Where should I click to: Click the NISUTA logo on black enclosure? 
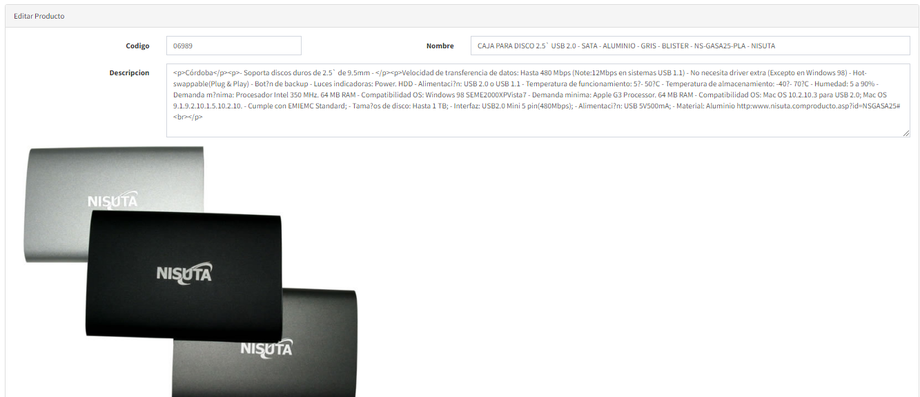[184, 272]
